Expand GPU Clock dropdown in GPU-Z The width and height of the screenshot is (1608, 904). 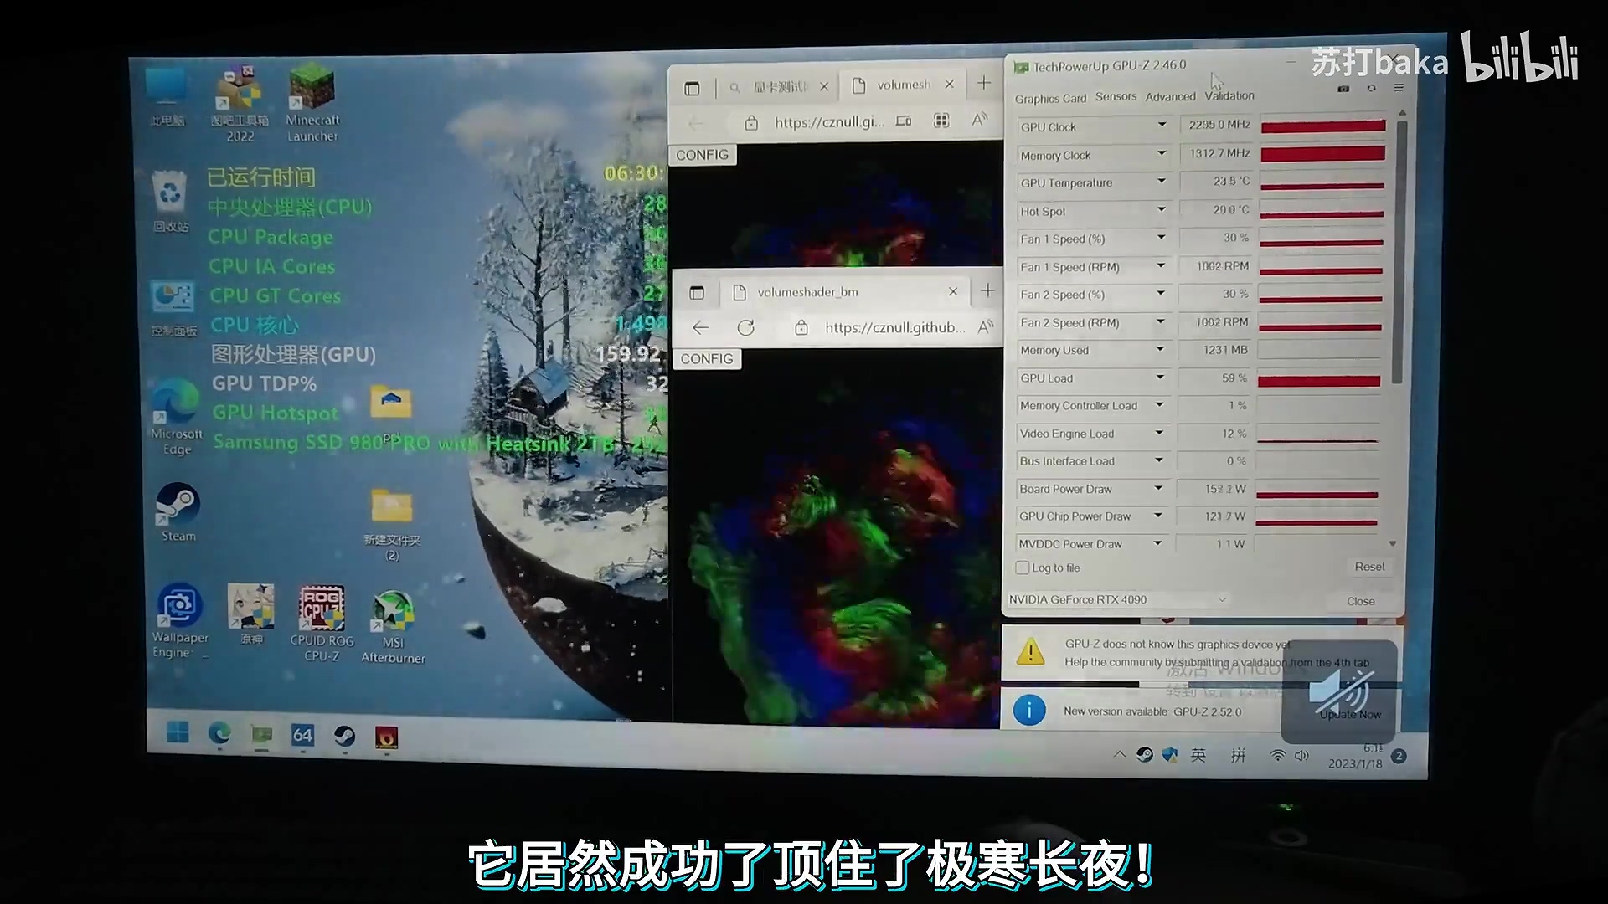click(1160, 125)
